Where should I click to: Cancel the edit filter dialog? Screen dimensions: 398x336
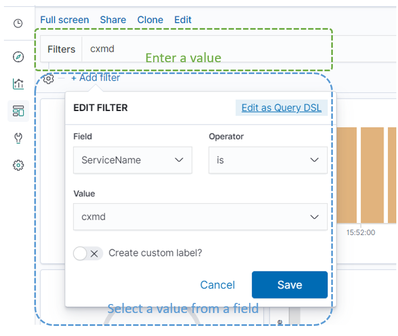click(x=217, y=285)
